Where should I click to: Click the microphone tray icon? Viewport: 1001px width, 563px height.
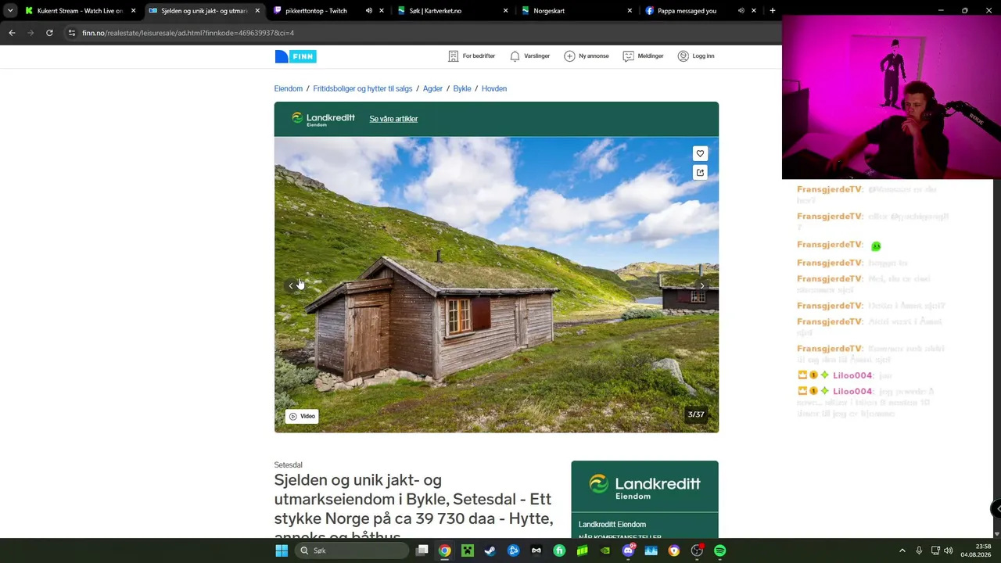point(919,550)
